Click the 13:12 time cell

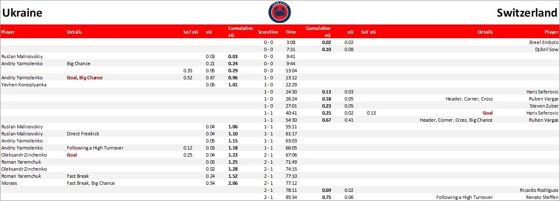[291, 78]
